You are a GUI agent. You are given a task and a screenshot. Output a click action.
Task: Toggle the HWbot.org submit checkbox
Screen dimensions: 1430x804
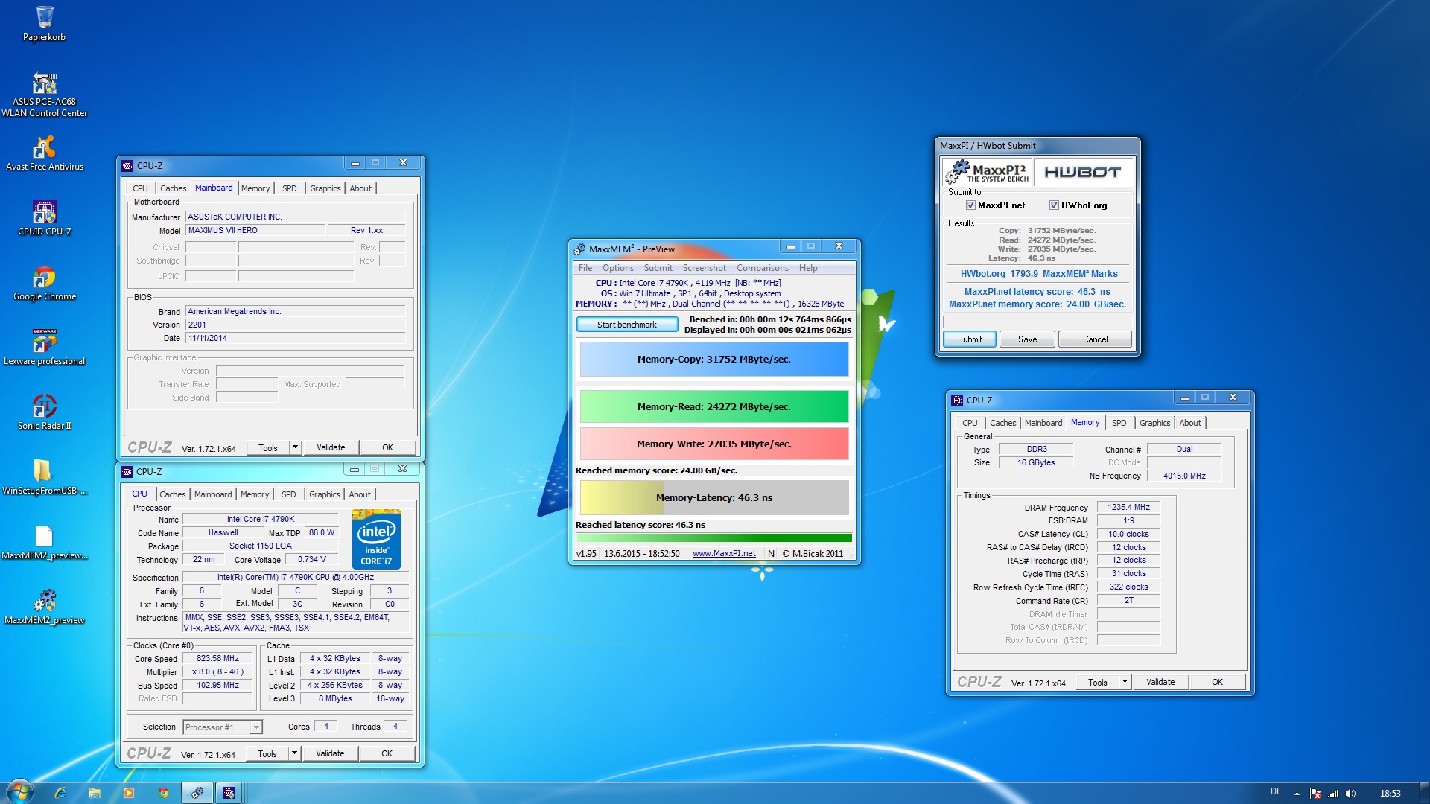pyautogui.click(x=1054, y=205)
